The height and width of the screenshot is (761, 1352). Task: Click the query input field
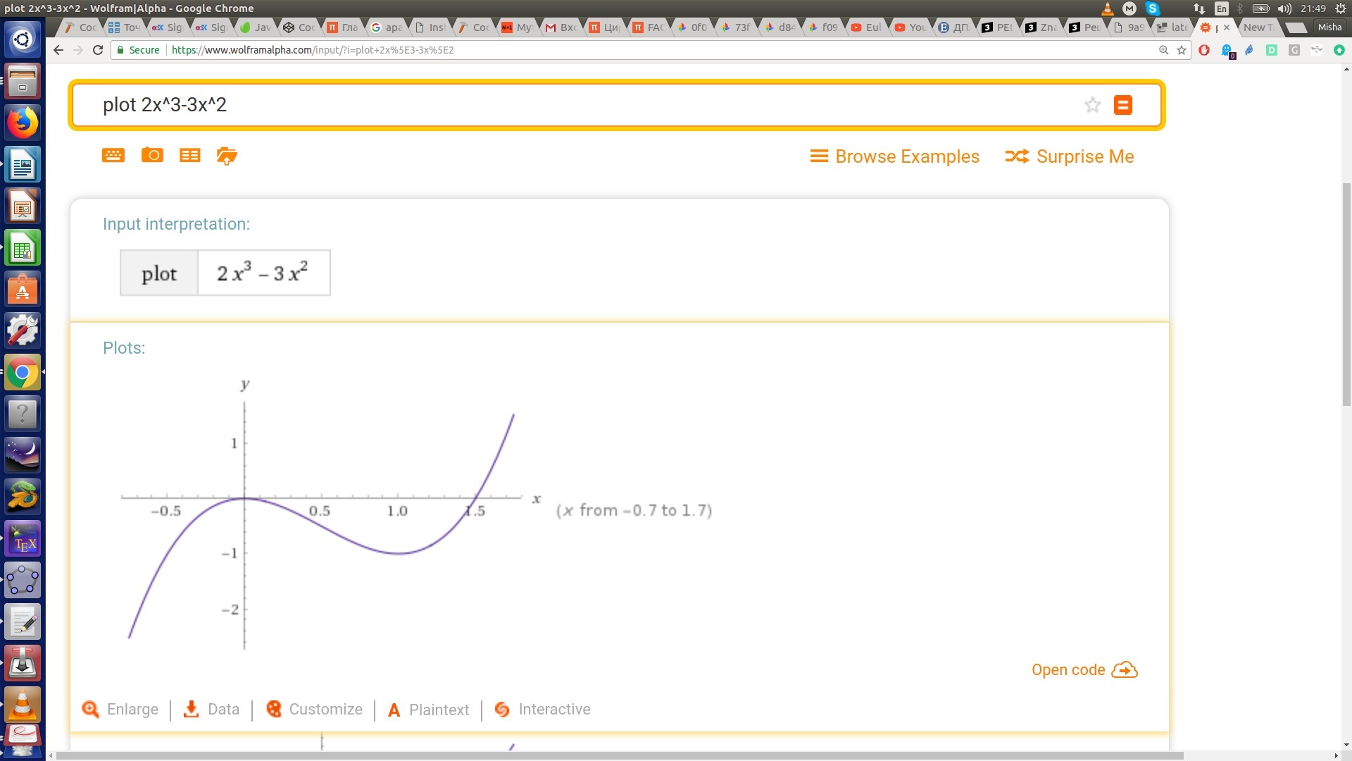pos(563,105)
